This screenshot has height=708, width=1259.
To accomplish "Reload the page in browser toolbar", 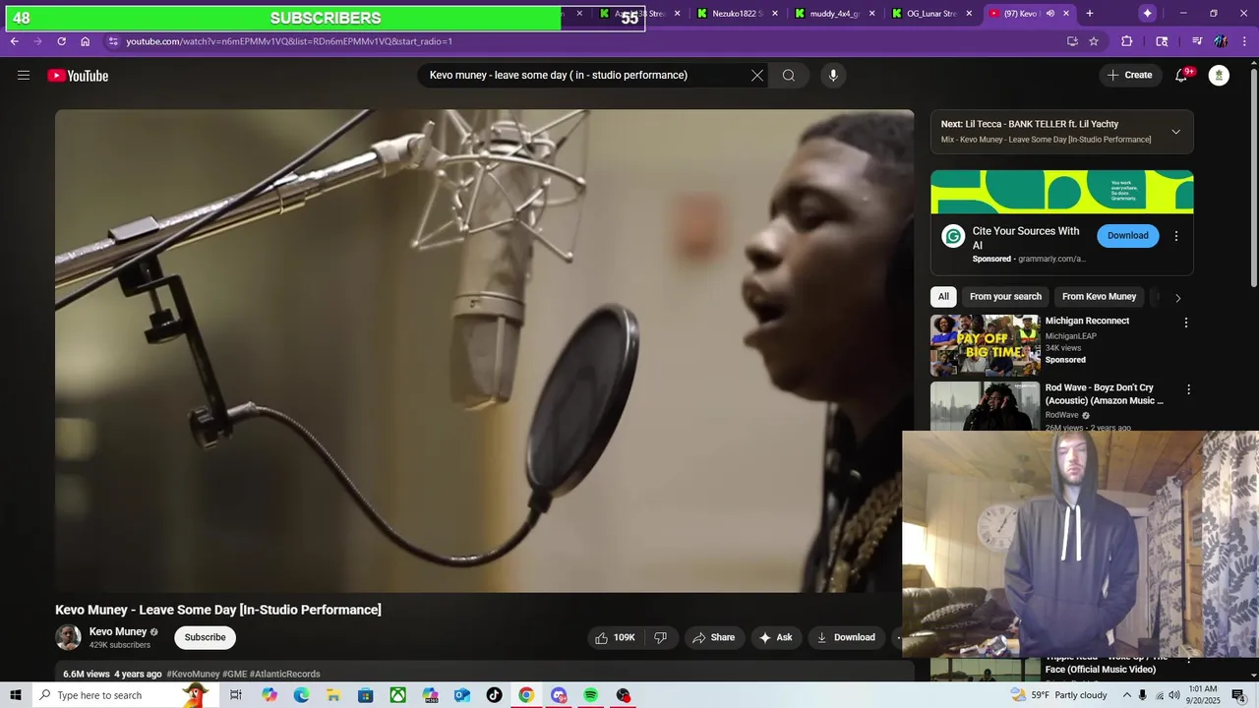I will [x=61, y=41].
